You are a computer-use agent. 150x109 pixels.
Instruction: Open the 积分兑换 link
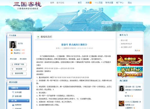click(x=13, y=59)
